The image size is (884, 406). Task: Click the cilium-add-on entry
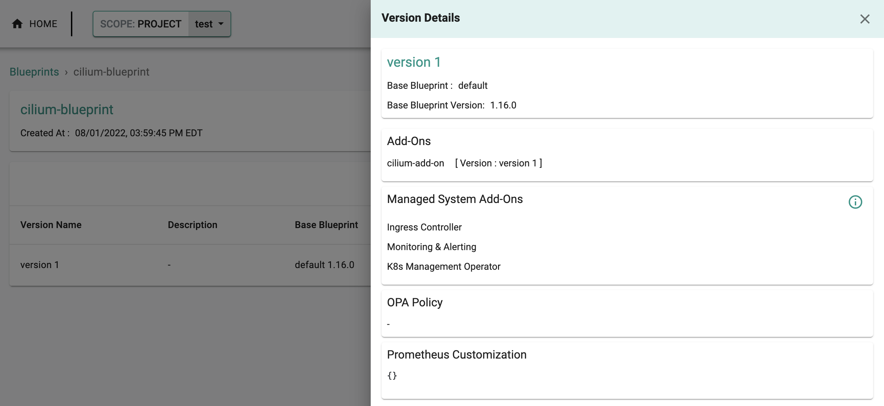pyautogui.click(x=415, y=163)
